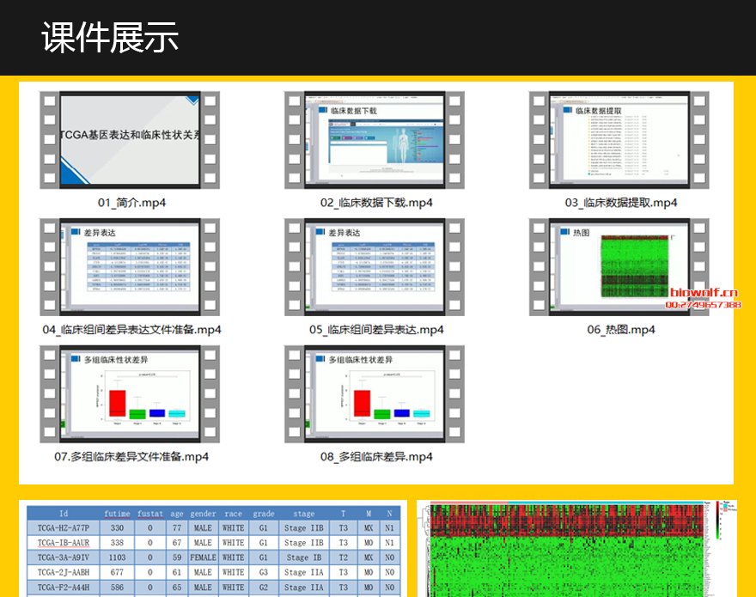756x597 pixels.
Task: Click the Id column header
Action: [x=64, y=514]
